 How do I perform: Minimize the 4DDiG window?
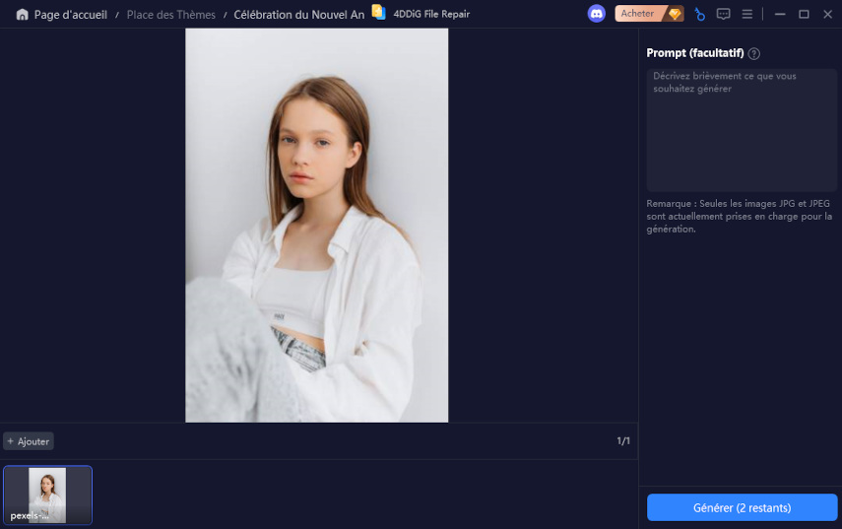pyautogui.click(x=780, y=14)
